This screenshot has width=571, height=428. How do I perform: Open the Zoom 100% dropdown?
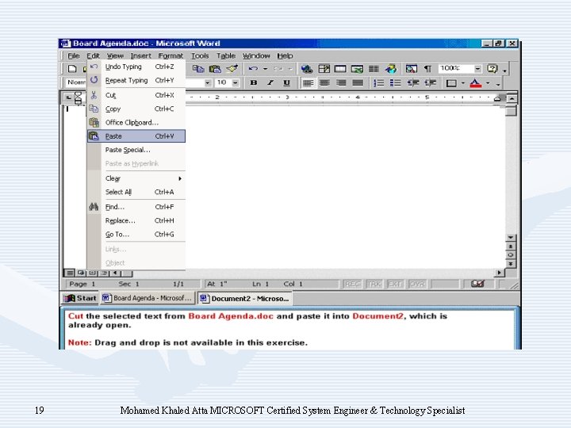click(x=477, y=68)
